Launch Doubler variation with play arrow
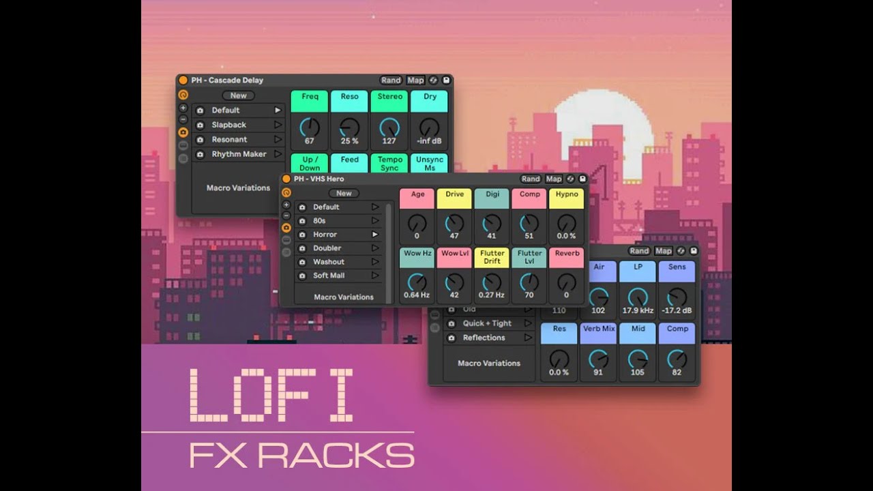 (x=375, y=248)
